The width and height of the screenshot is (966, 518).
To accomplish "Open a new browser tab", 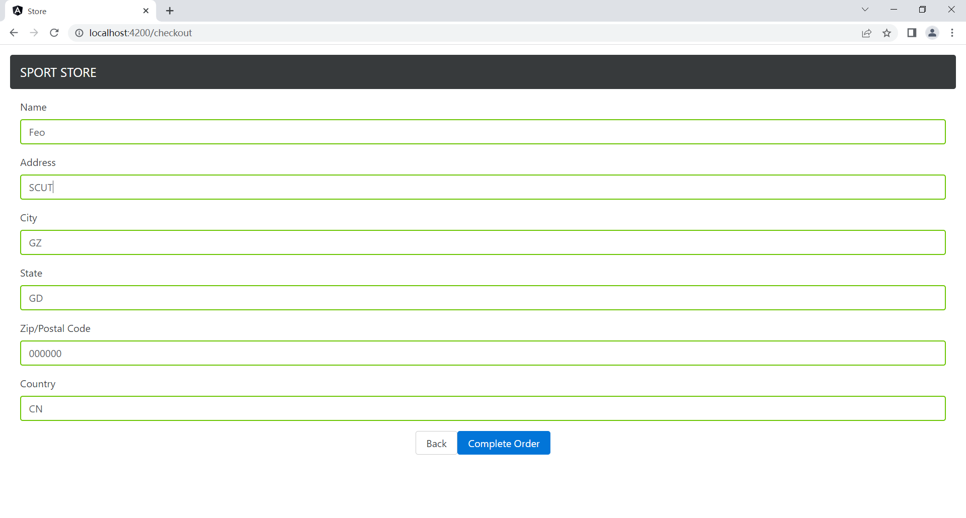I will point(170,11).
